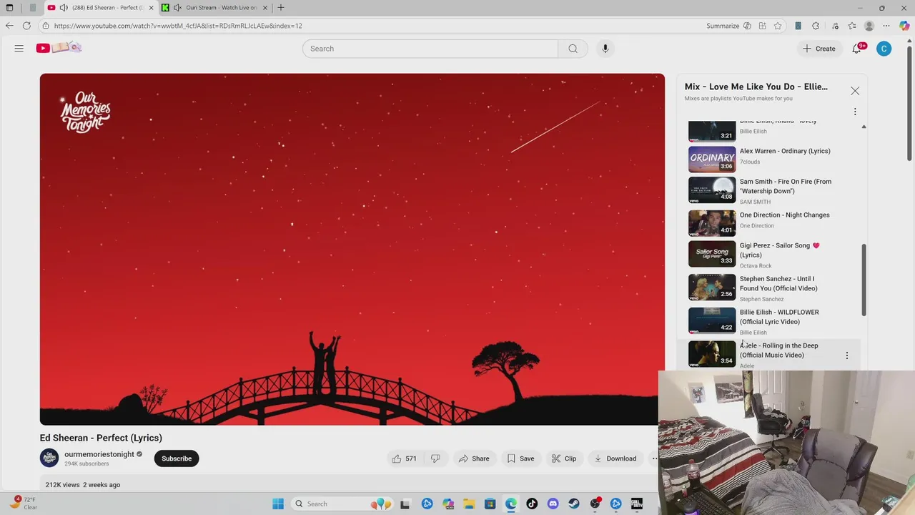Open Task View on the taskbar
915x515 pixels.
405,504
